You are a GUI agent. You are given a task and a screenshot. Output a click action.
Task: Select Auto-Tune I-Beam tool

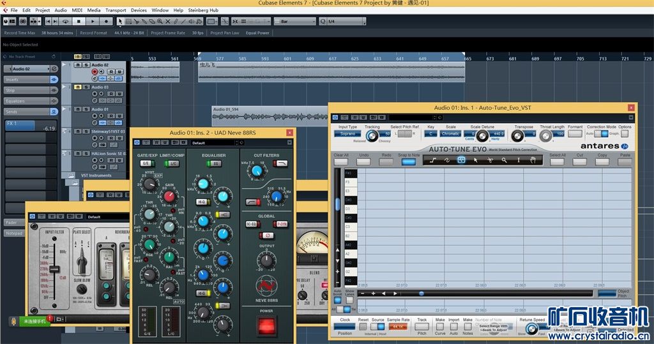point(519,160)
